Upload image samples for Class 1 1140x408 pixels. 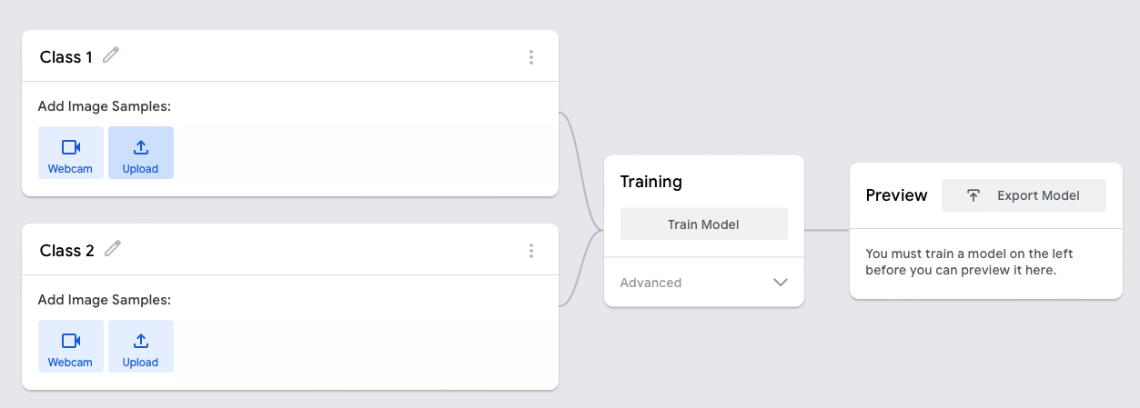point(141,153)
